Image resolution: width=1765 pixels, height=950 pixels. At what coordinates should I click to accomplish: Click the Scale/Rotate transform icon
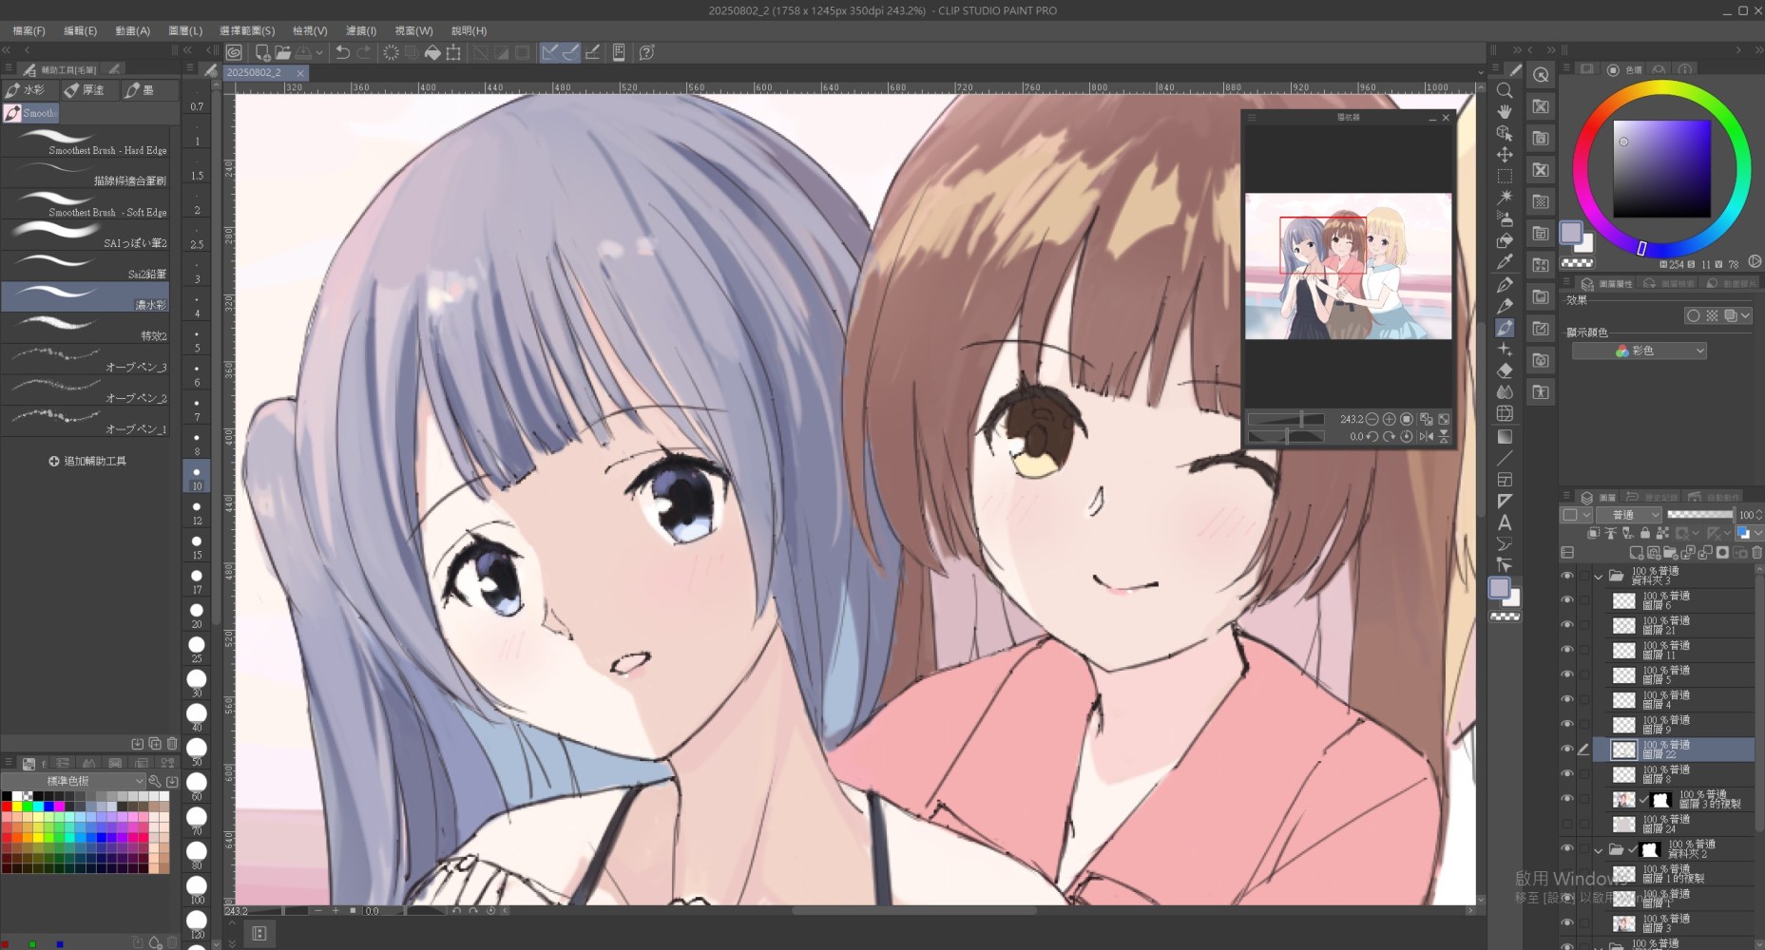pyautogui.click(x=453, y=52)
